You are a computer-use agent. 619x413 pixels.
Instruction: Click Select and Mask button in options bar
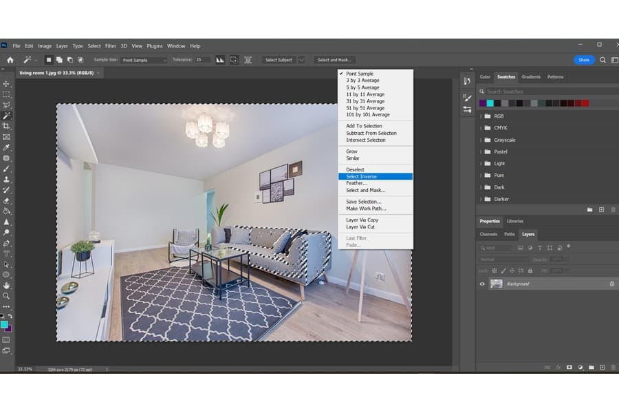(334, 60)
